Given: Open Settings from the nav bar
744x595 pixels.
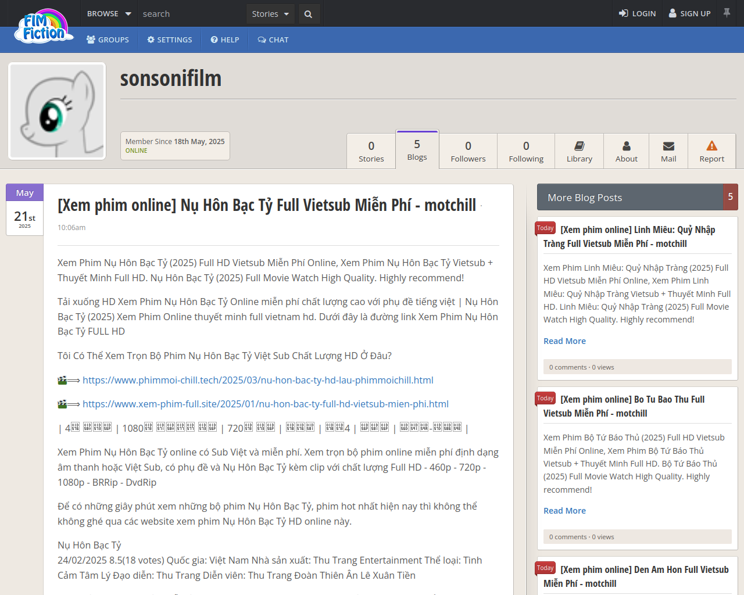Looking at the screenshot, I should pos(169,40).
